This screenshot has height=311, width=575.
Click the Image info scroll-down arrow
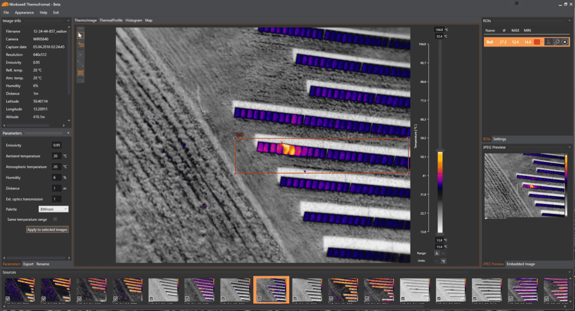69,120
